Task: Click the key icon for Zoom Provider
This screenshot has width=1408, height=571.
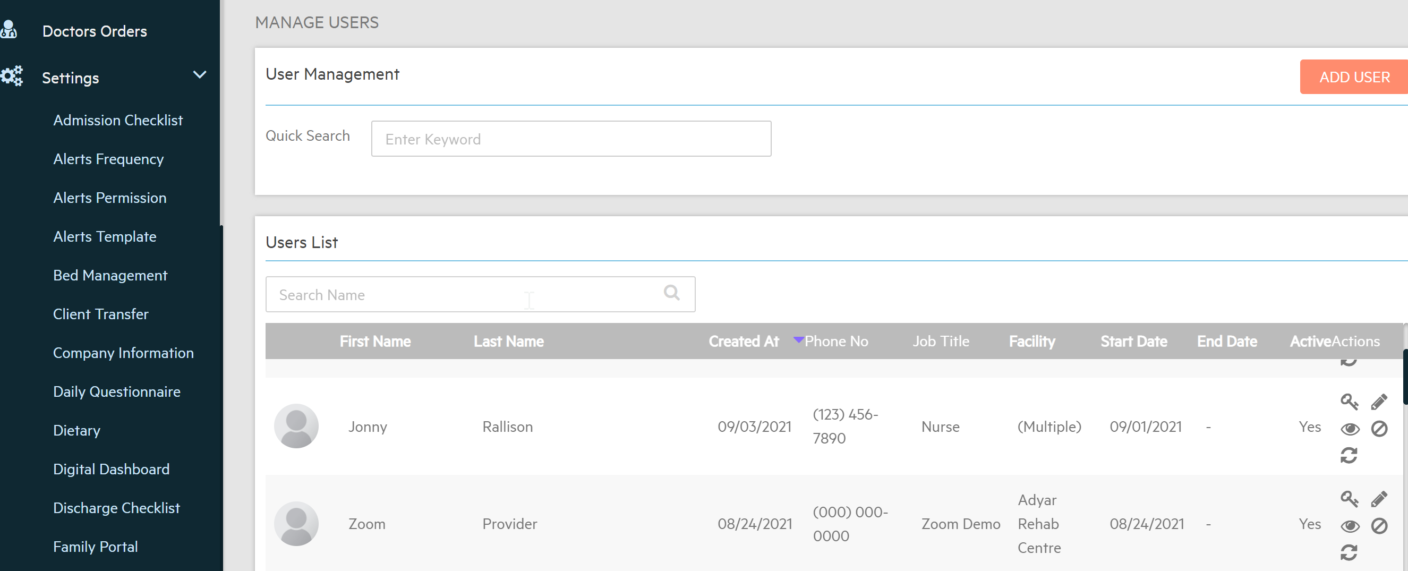Action: 1349,499
